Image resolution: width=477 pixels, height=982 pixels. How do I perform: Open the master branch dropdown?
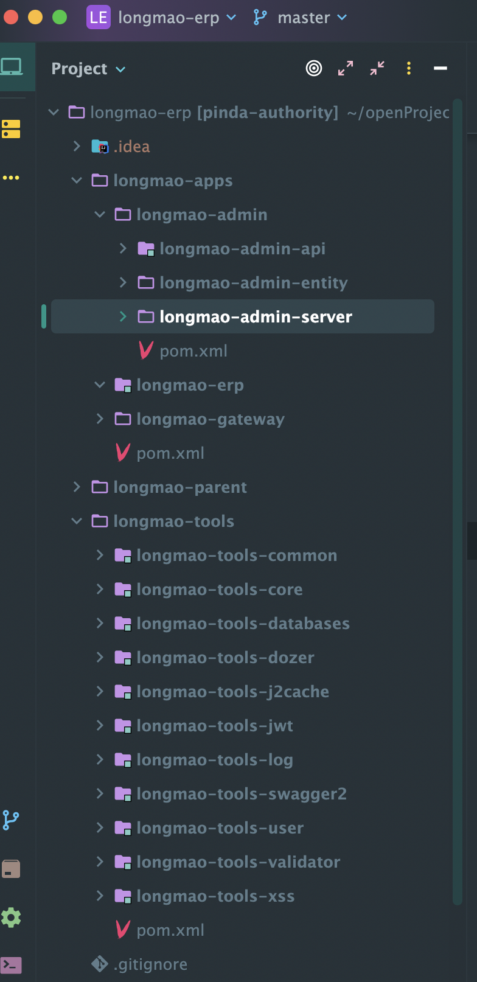tap(300, 18)
